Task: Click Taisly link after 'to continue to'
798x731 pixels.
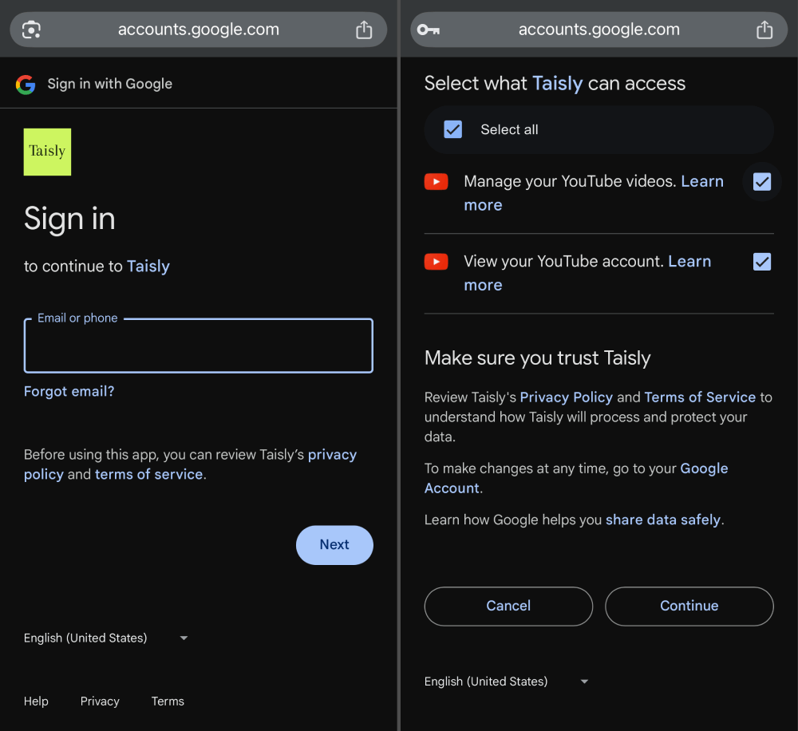Action: (x=148, y=267)
